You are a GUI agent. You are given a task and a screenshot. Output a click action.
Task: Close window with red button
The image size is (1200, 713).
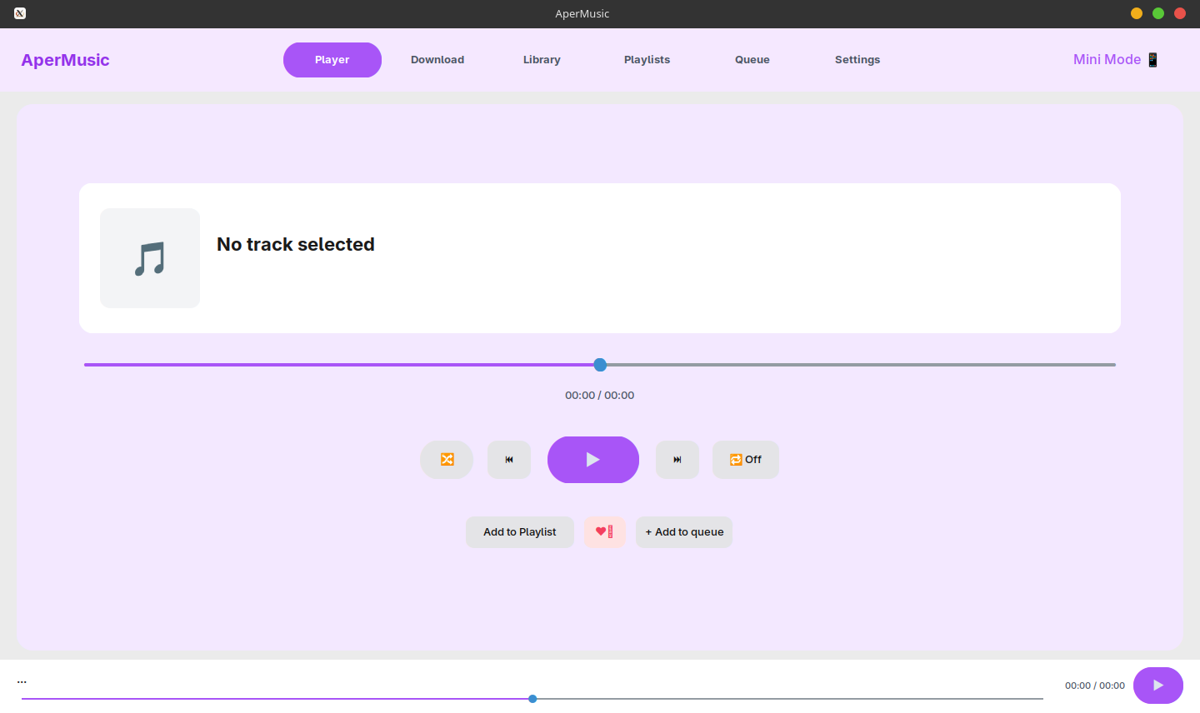point(1180,13)
